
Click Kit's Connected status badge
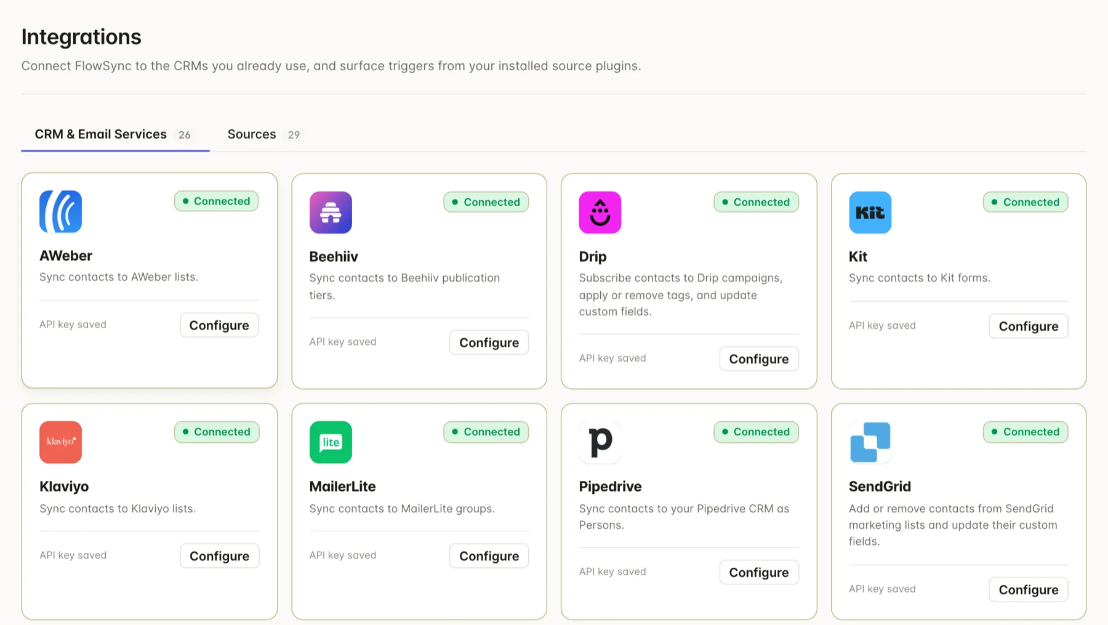coord(1026,202)
